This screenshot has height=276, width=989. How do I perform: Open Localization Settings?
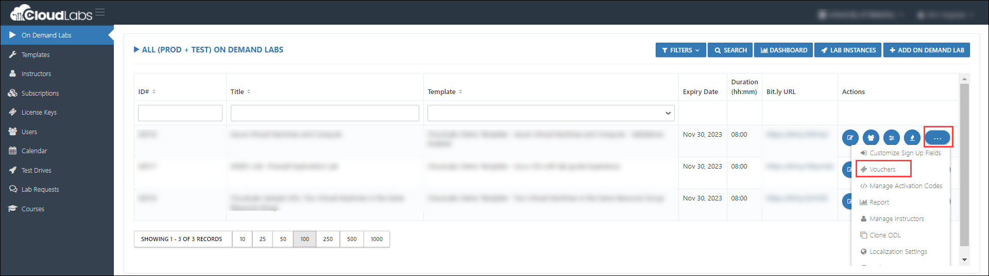[894, 251]
